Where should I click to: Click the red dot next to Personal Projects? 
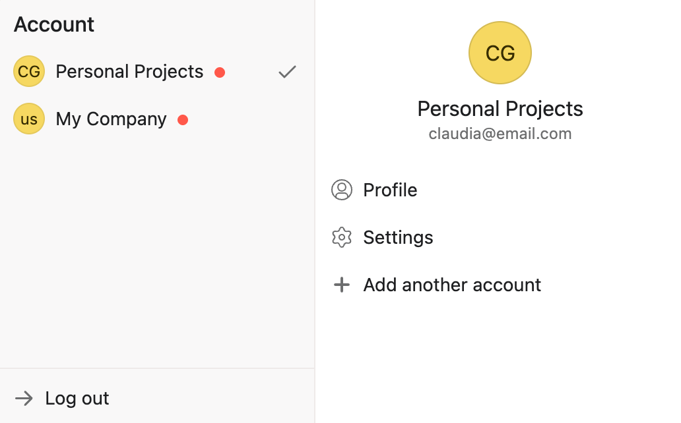220,72
